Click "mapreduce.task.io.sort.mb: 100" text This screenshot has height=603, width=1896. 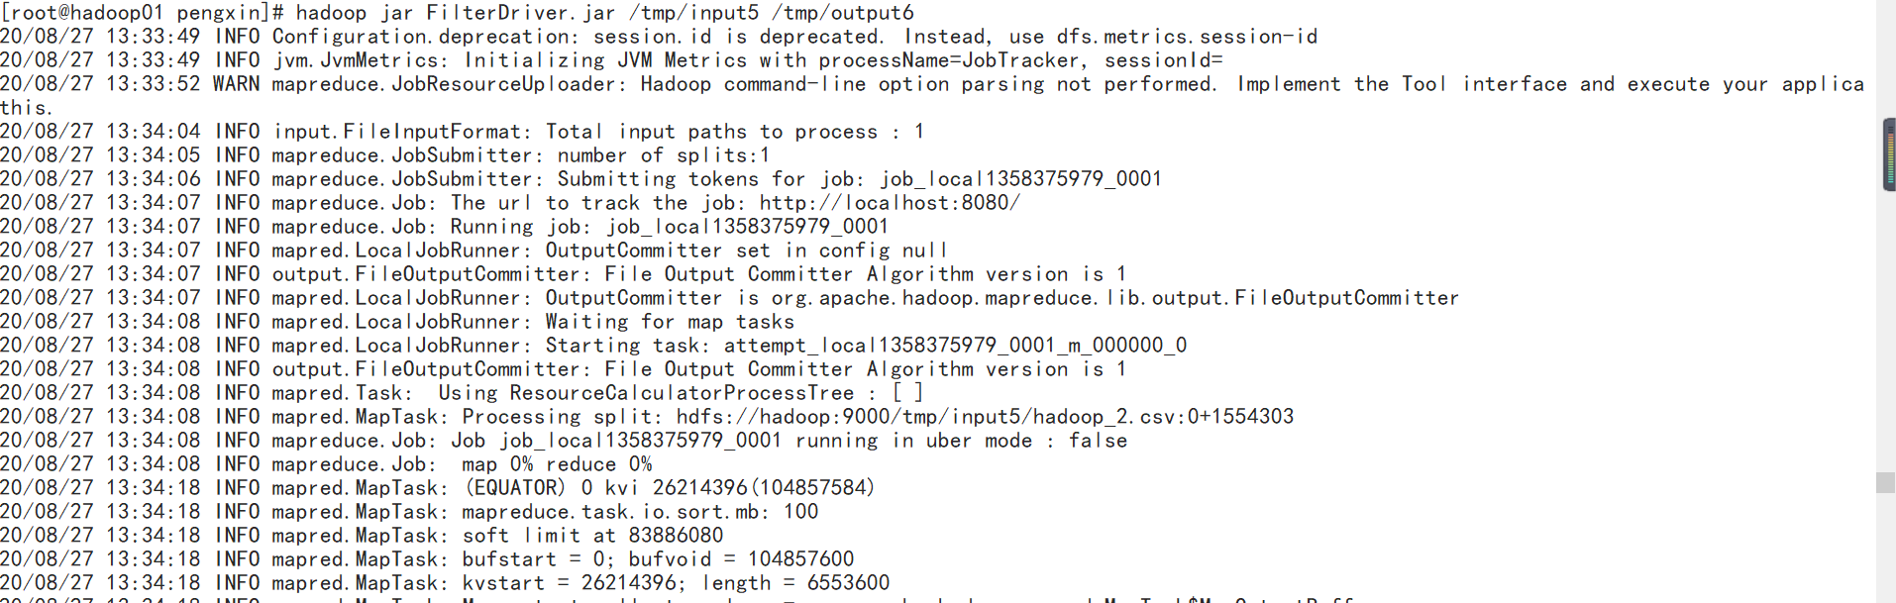640,512
